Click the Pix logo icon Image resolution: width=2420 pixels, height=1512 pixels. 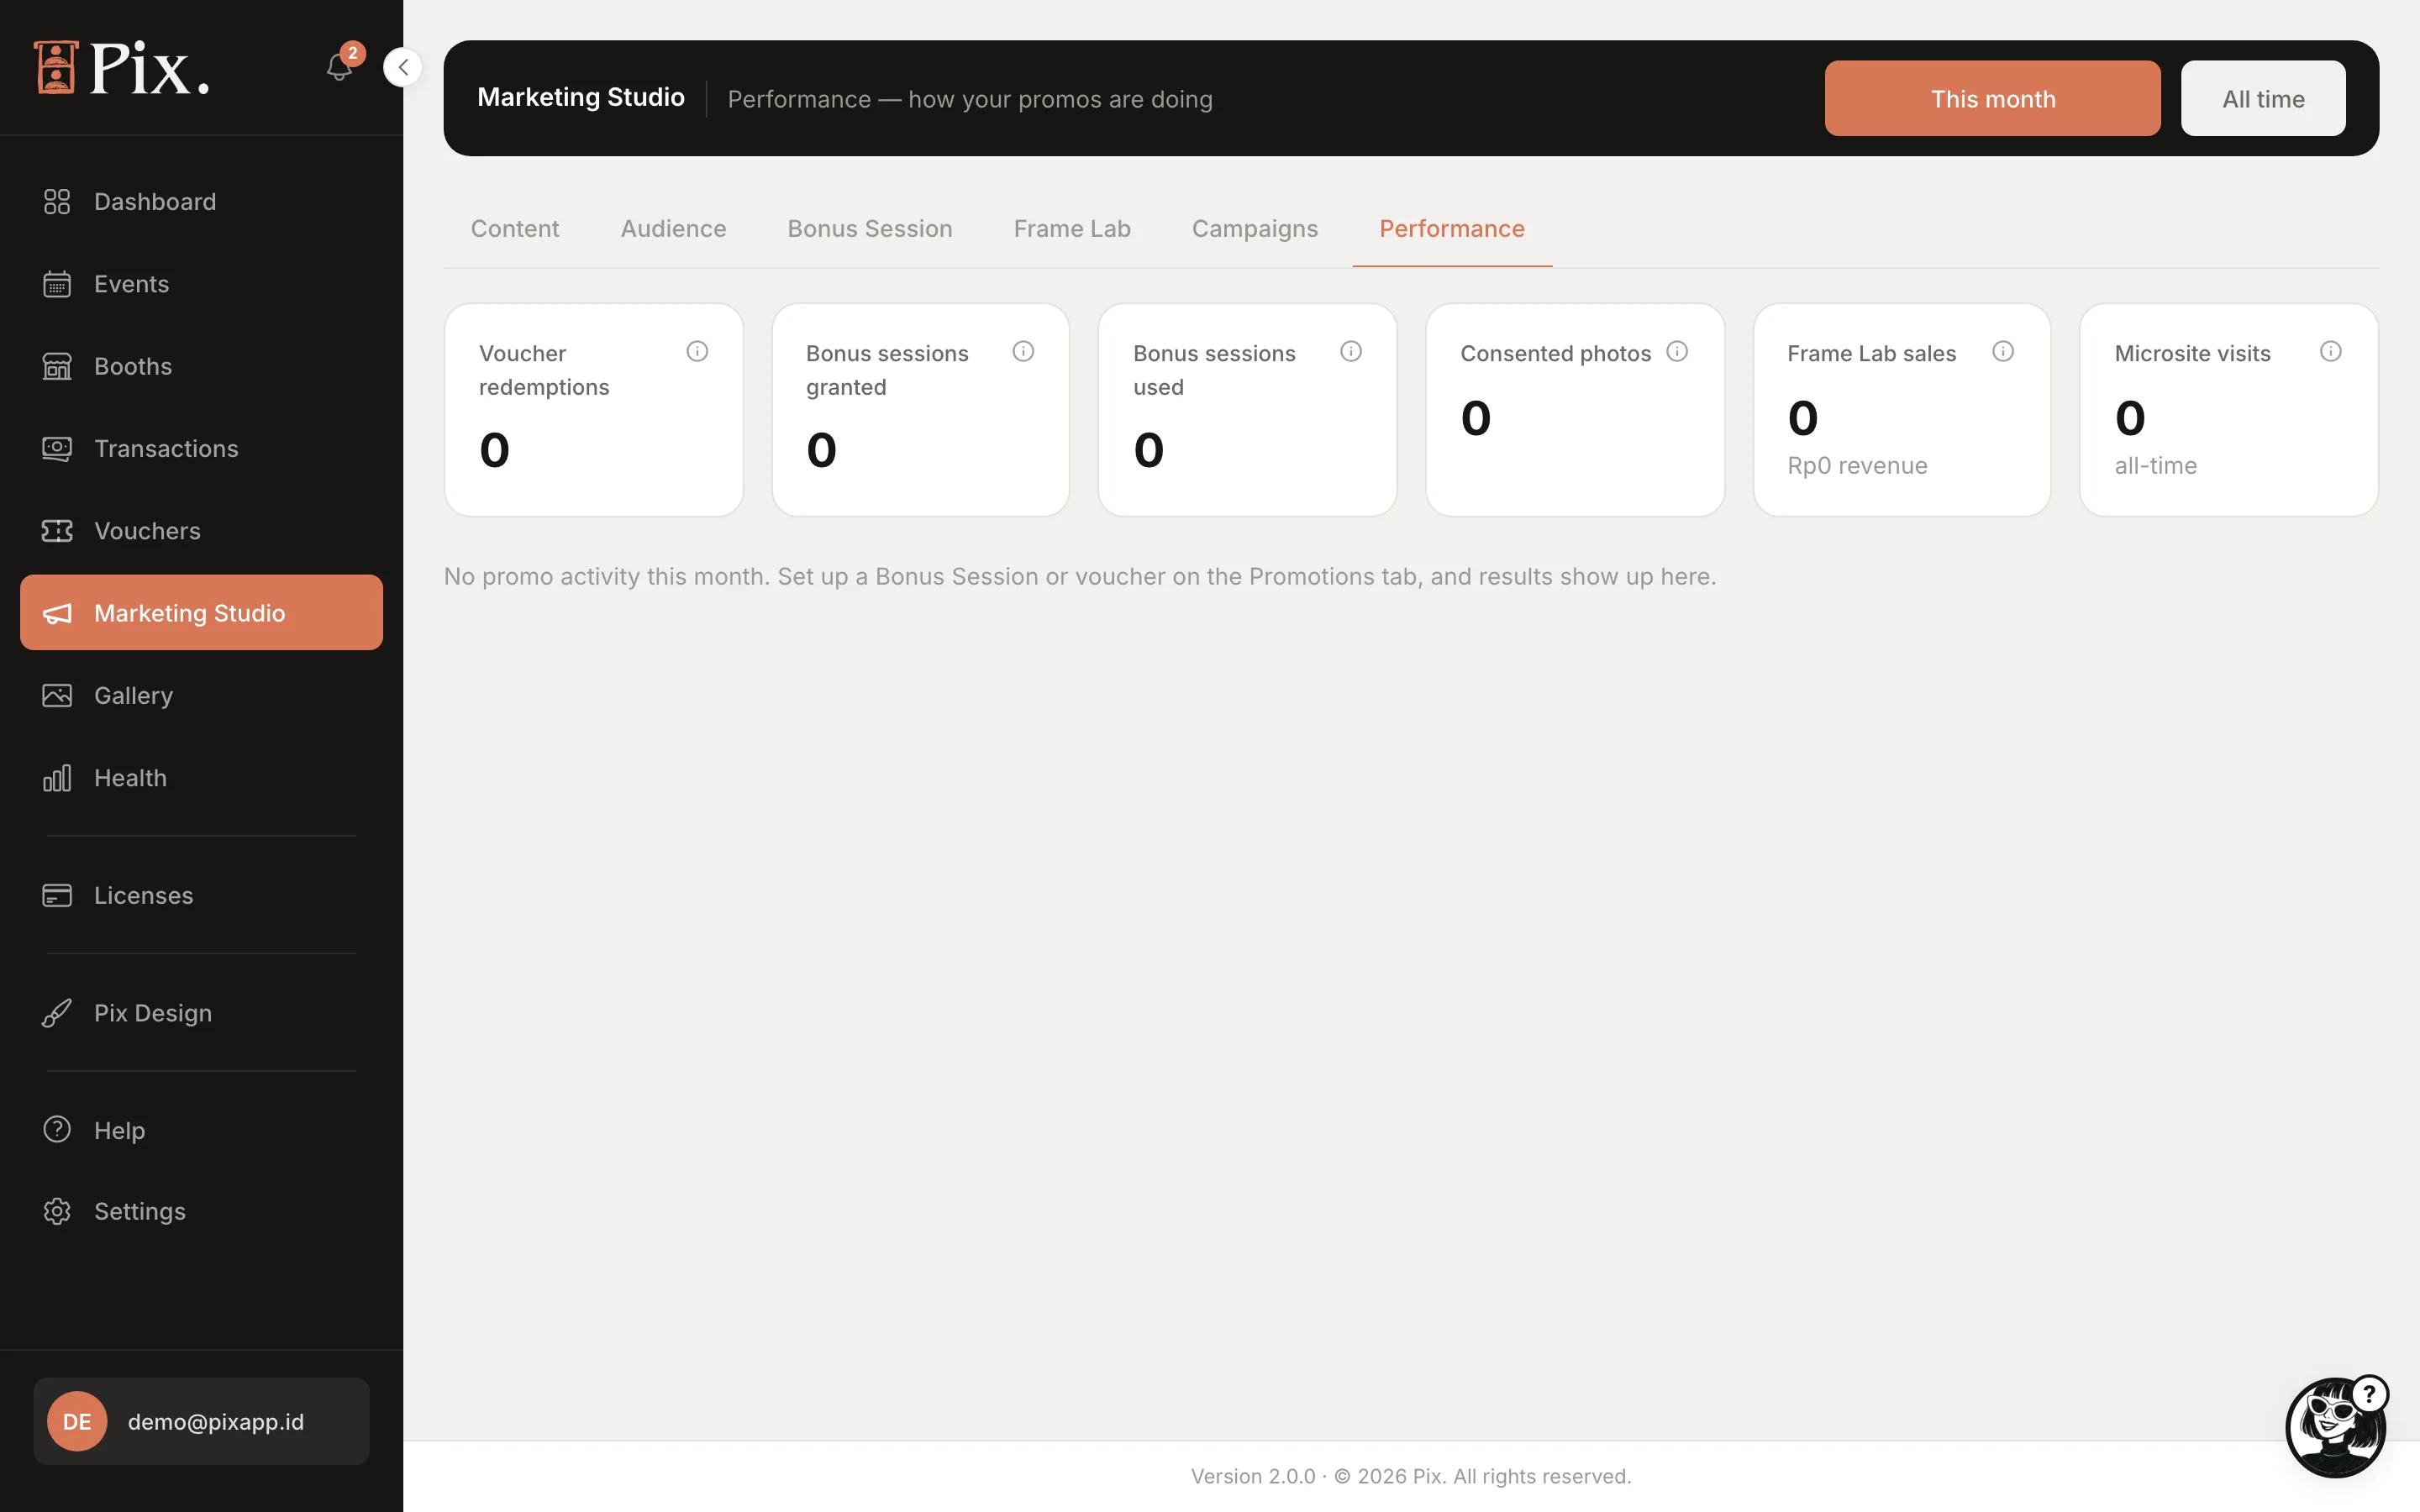click(x=56, y=67)
